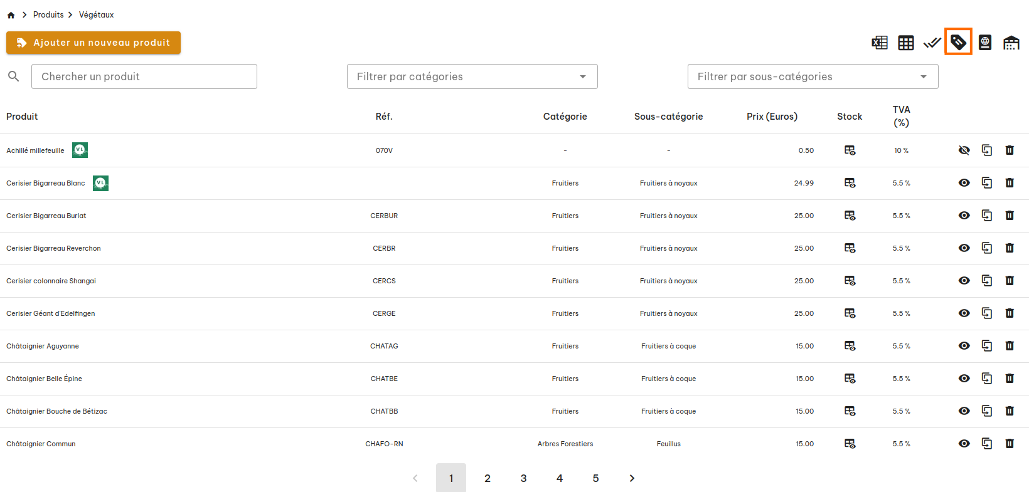
Task: Open the passport globe icon
Action: (x=985, y=43)
